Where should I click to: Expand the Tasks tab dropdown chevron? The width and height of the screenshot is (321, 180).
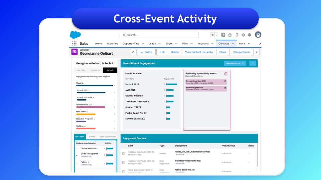176,43
